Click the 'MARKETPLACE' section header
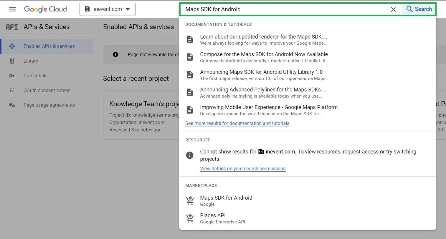 201,185
